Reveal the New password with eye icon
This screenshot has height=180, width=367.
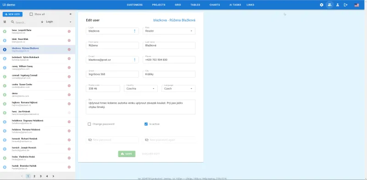pyautogui.click(x=90, y=140)
